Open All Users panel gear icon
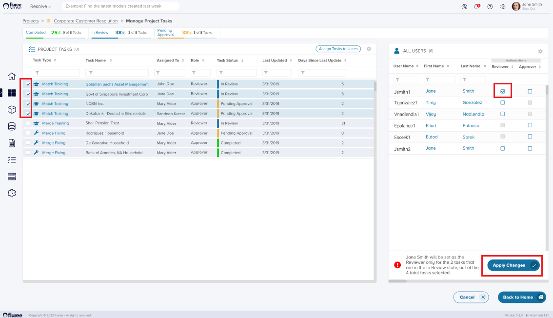553x318 pixels. pos(540,51)
